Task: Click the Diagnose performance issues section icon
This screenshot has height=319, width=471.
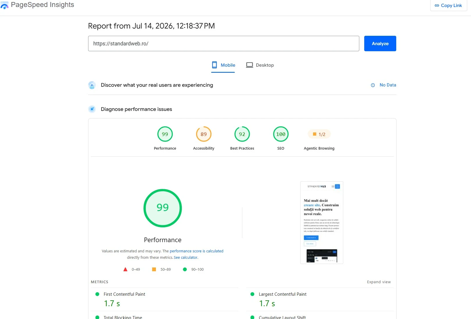Action: coord(92,109)
